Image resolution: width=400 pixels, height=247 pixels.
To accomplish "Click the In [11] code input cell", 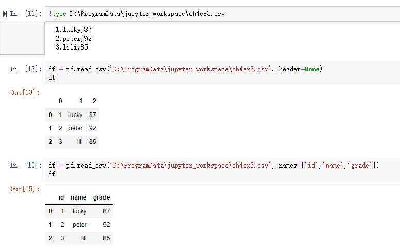I will [x=222, y=14].
